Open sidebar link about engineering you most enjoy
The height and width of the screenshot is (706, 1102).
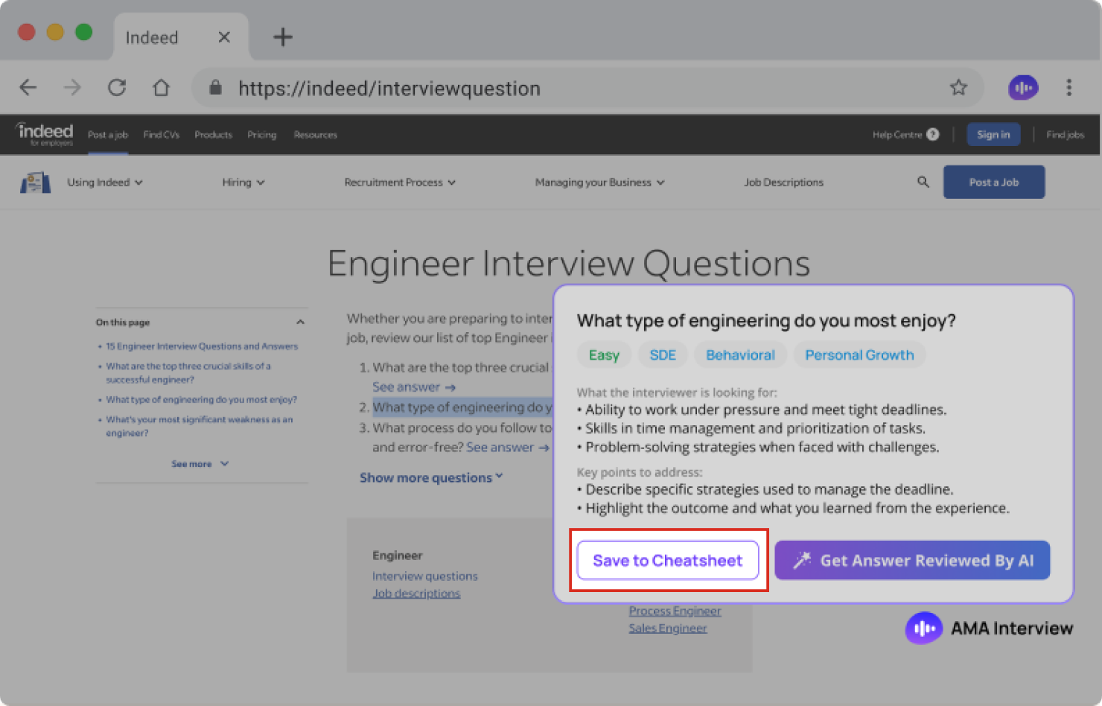pos(201,400)
